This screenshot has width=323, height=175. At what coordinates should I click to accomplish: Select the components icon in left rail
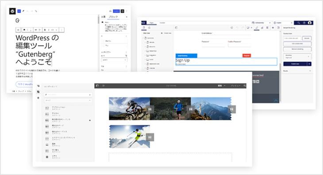[38, 92]
